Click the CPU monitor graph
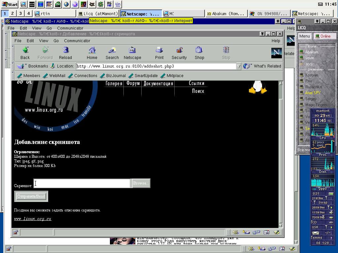Viewport: 338px width, 253px height. [x=322, y=129]
